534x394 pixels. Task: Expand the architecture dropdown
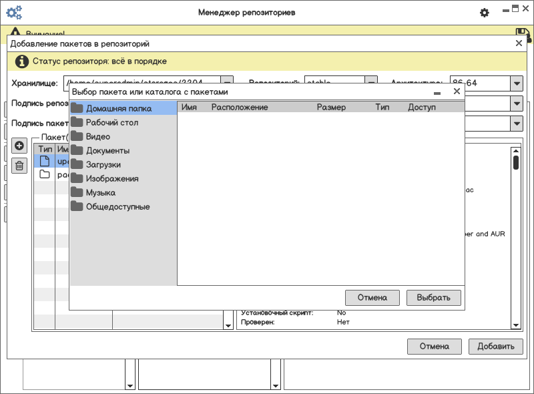pyautogui.click(x=516, y=83)
